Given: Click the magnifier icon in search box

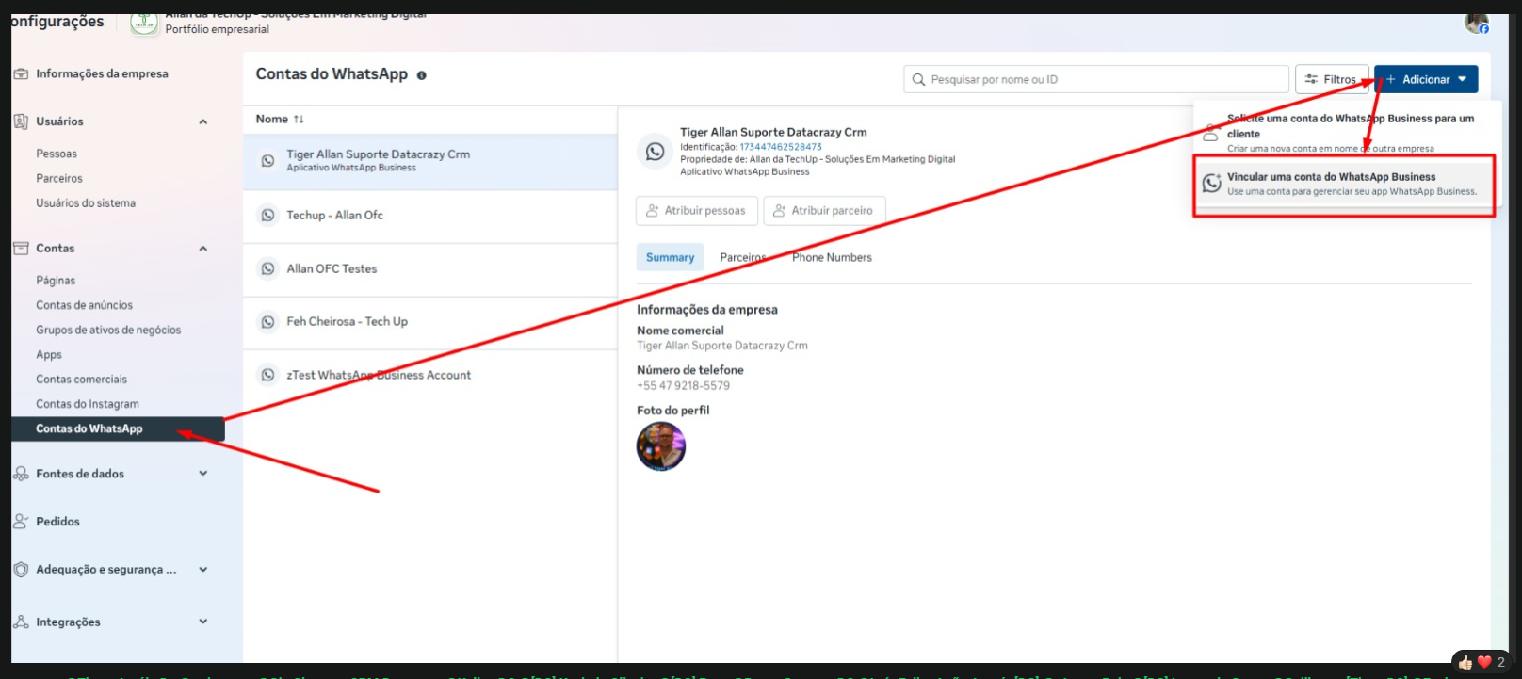Looking at the screenshot, I should point(918,80).
